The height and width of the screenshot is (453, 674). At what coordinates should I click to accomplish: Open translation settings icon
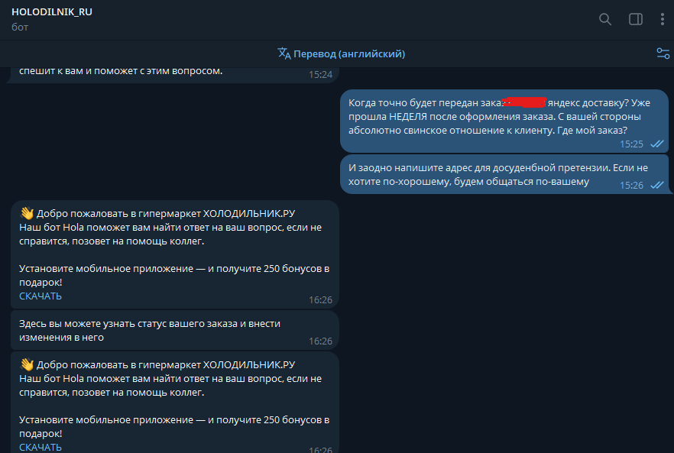tap(663, 53)
